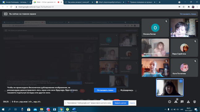This screenshot has height=112, width=200.
Task: Switch to the dopomogadtp tab
Action: pyautogui.click(x=110, y=2)
